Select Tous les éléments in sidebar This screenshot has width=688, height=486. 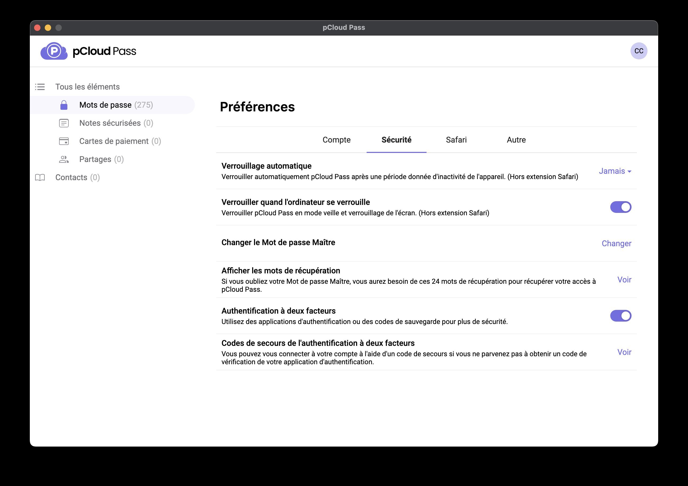pyautogui.click(x=88, y=87)
